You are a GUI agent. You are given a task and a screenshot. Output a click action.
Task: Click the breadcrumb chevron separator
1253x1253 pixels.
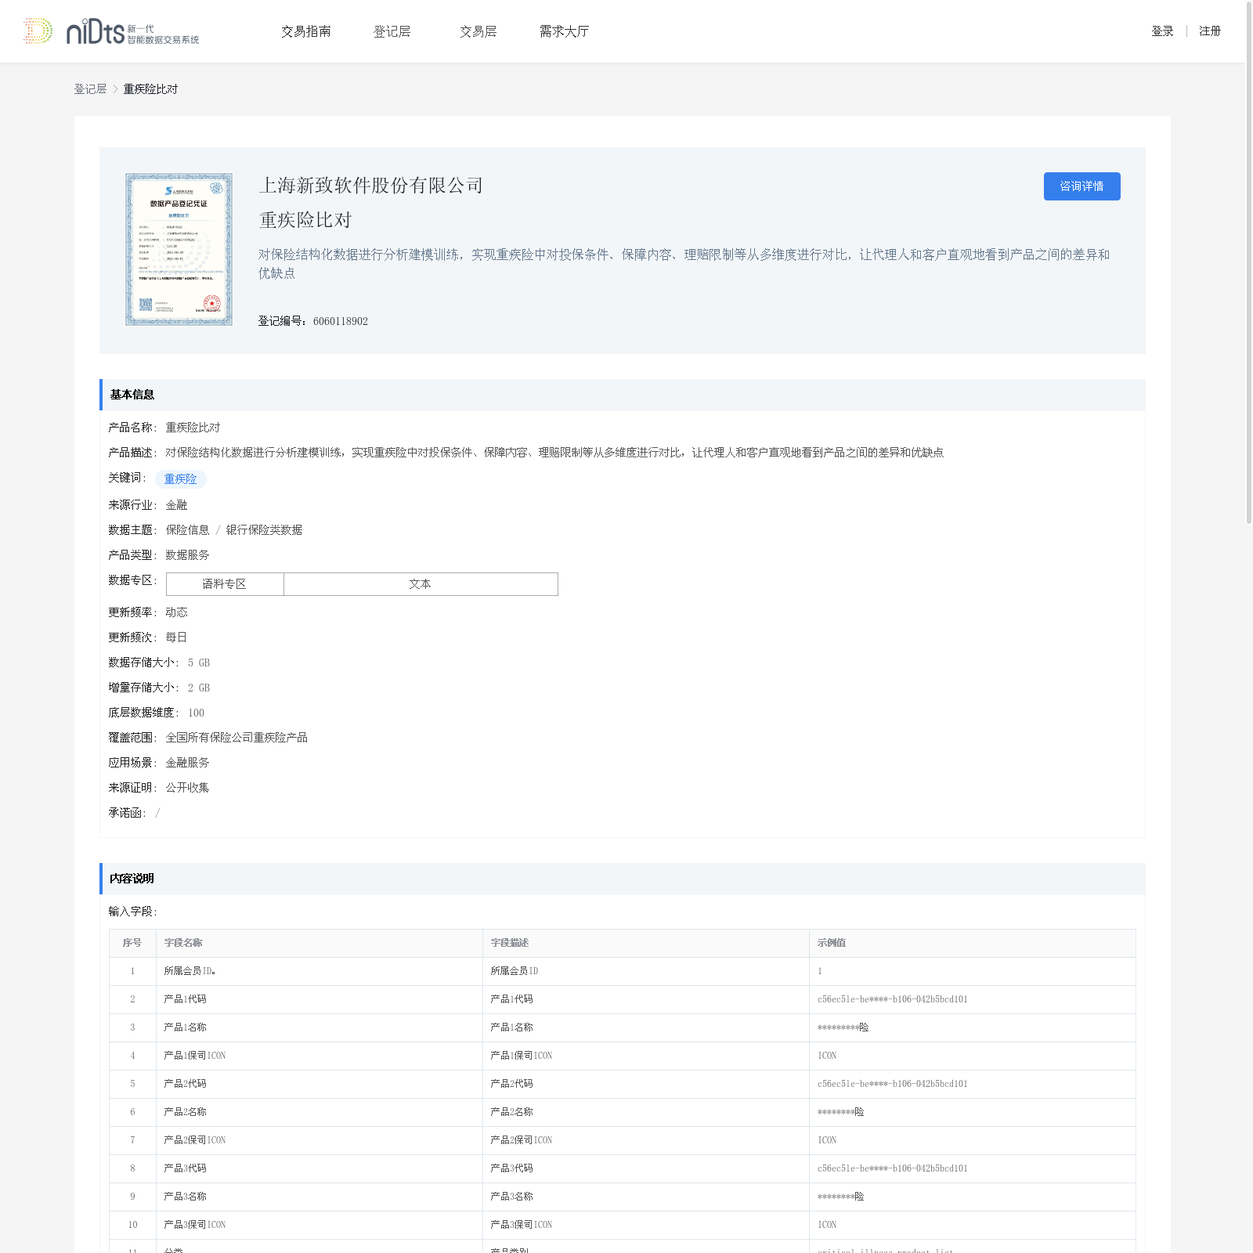point(115,89)
